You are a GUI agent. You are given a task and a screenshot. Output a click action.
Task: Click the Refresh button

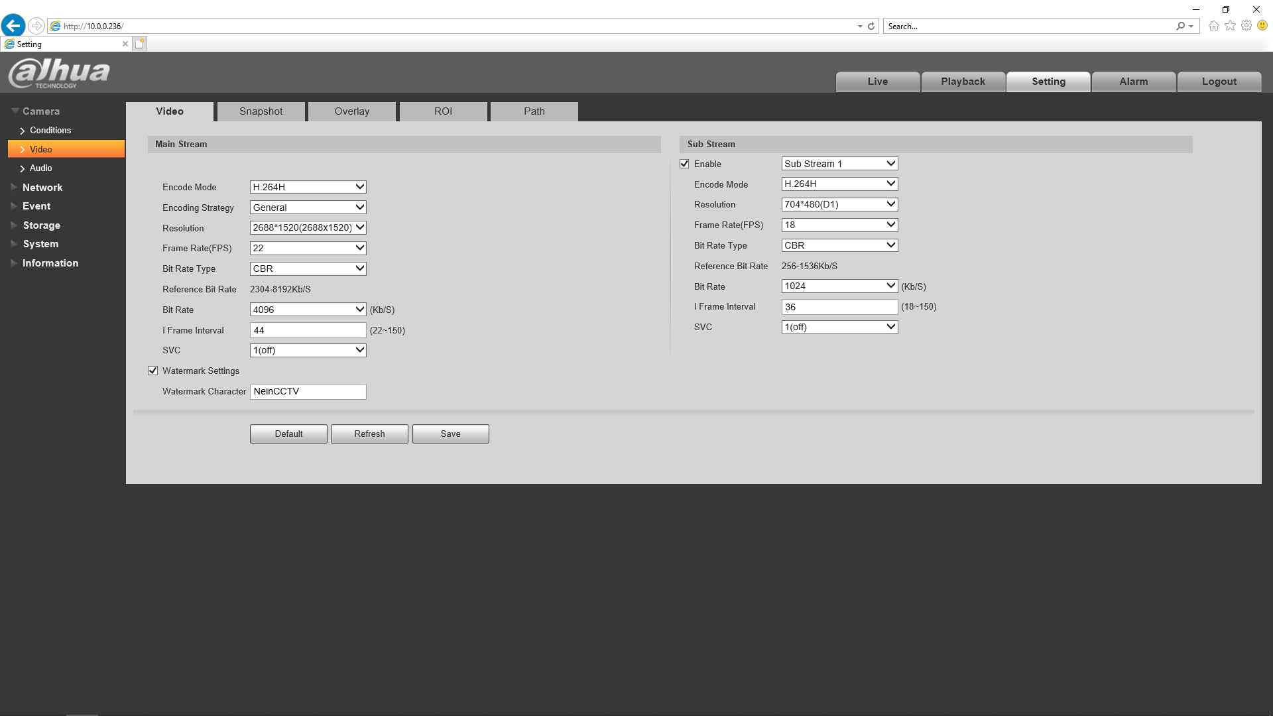pos(369,434)
